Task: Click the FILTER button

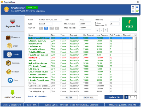Action: [x=69, y=97]
